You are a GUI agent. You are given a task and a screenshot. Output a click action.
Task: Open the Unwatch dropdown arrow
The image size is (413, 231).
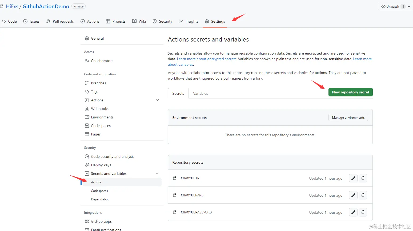[x=409, y=7]
